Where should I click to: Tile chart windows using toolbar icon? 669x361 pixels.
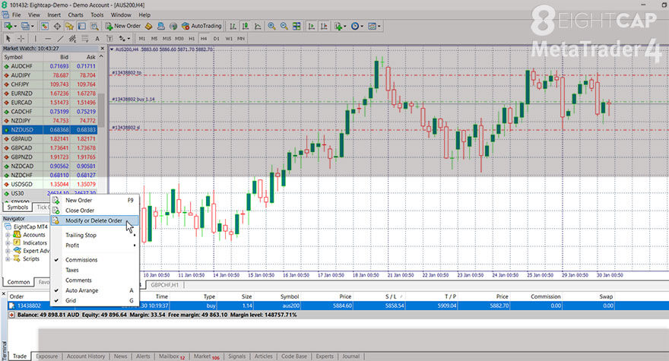296,26
